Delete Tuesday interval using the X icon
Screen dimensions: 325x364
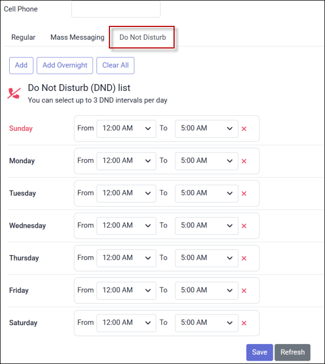pyautogui.click(x=244, y=194)
